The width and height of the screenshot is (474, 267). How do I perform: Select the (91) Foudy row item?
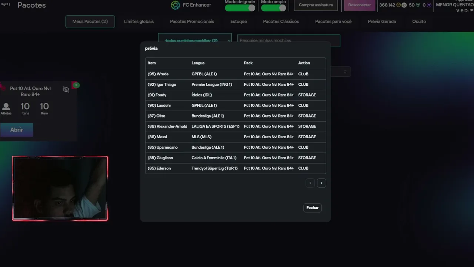coord(157,95)
